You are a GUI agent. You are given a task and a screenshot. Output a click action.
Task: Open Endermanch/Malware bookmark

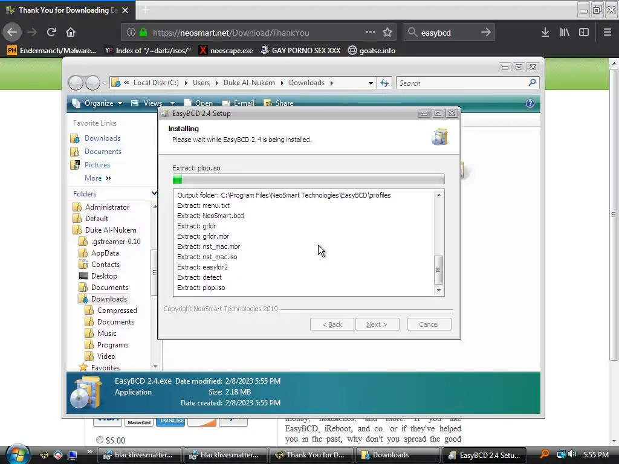point(51,51)
